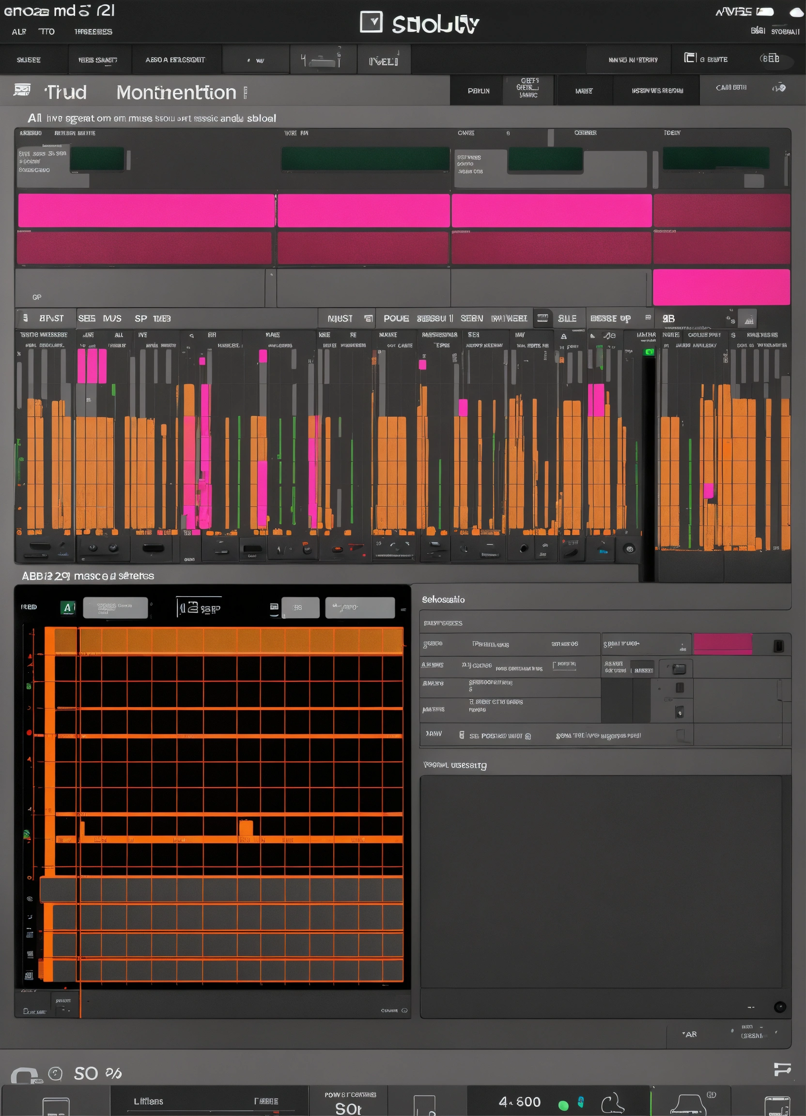Click the SUSEE button in the toolbar
The image size is (806, 1116).
point(29,60)
